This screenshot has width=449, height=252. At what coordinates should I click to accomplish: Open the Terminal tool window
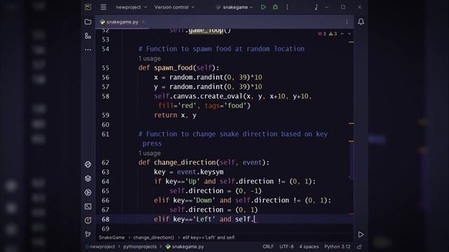[x=88, y=206]
